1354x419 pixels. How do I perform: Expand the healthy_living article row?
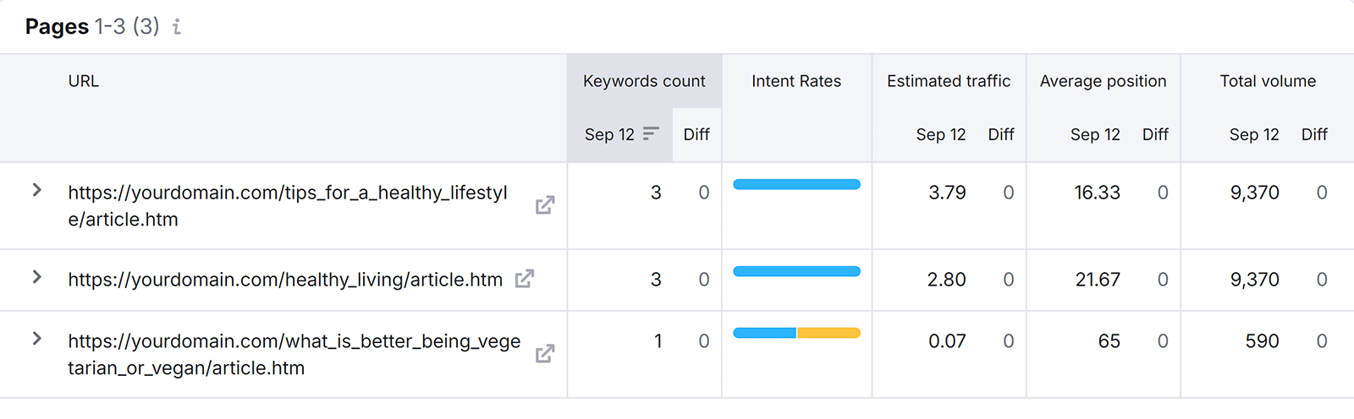coord(36,277)
